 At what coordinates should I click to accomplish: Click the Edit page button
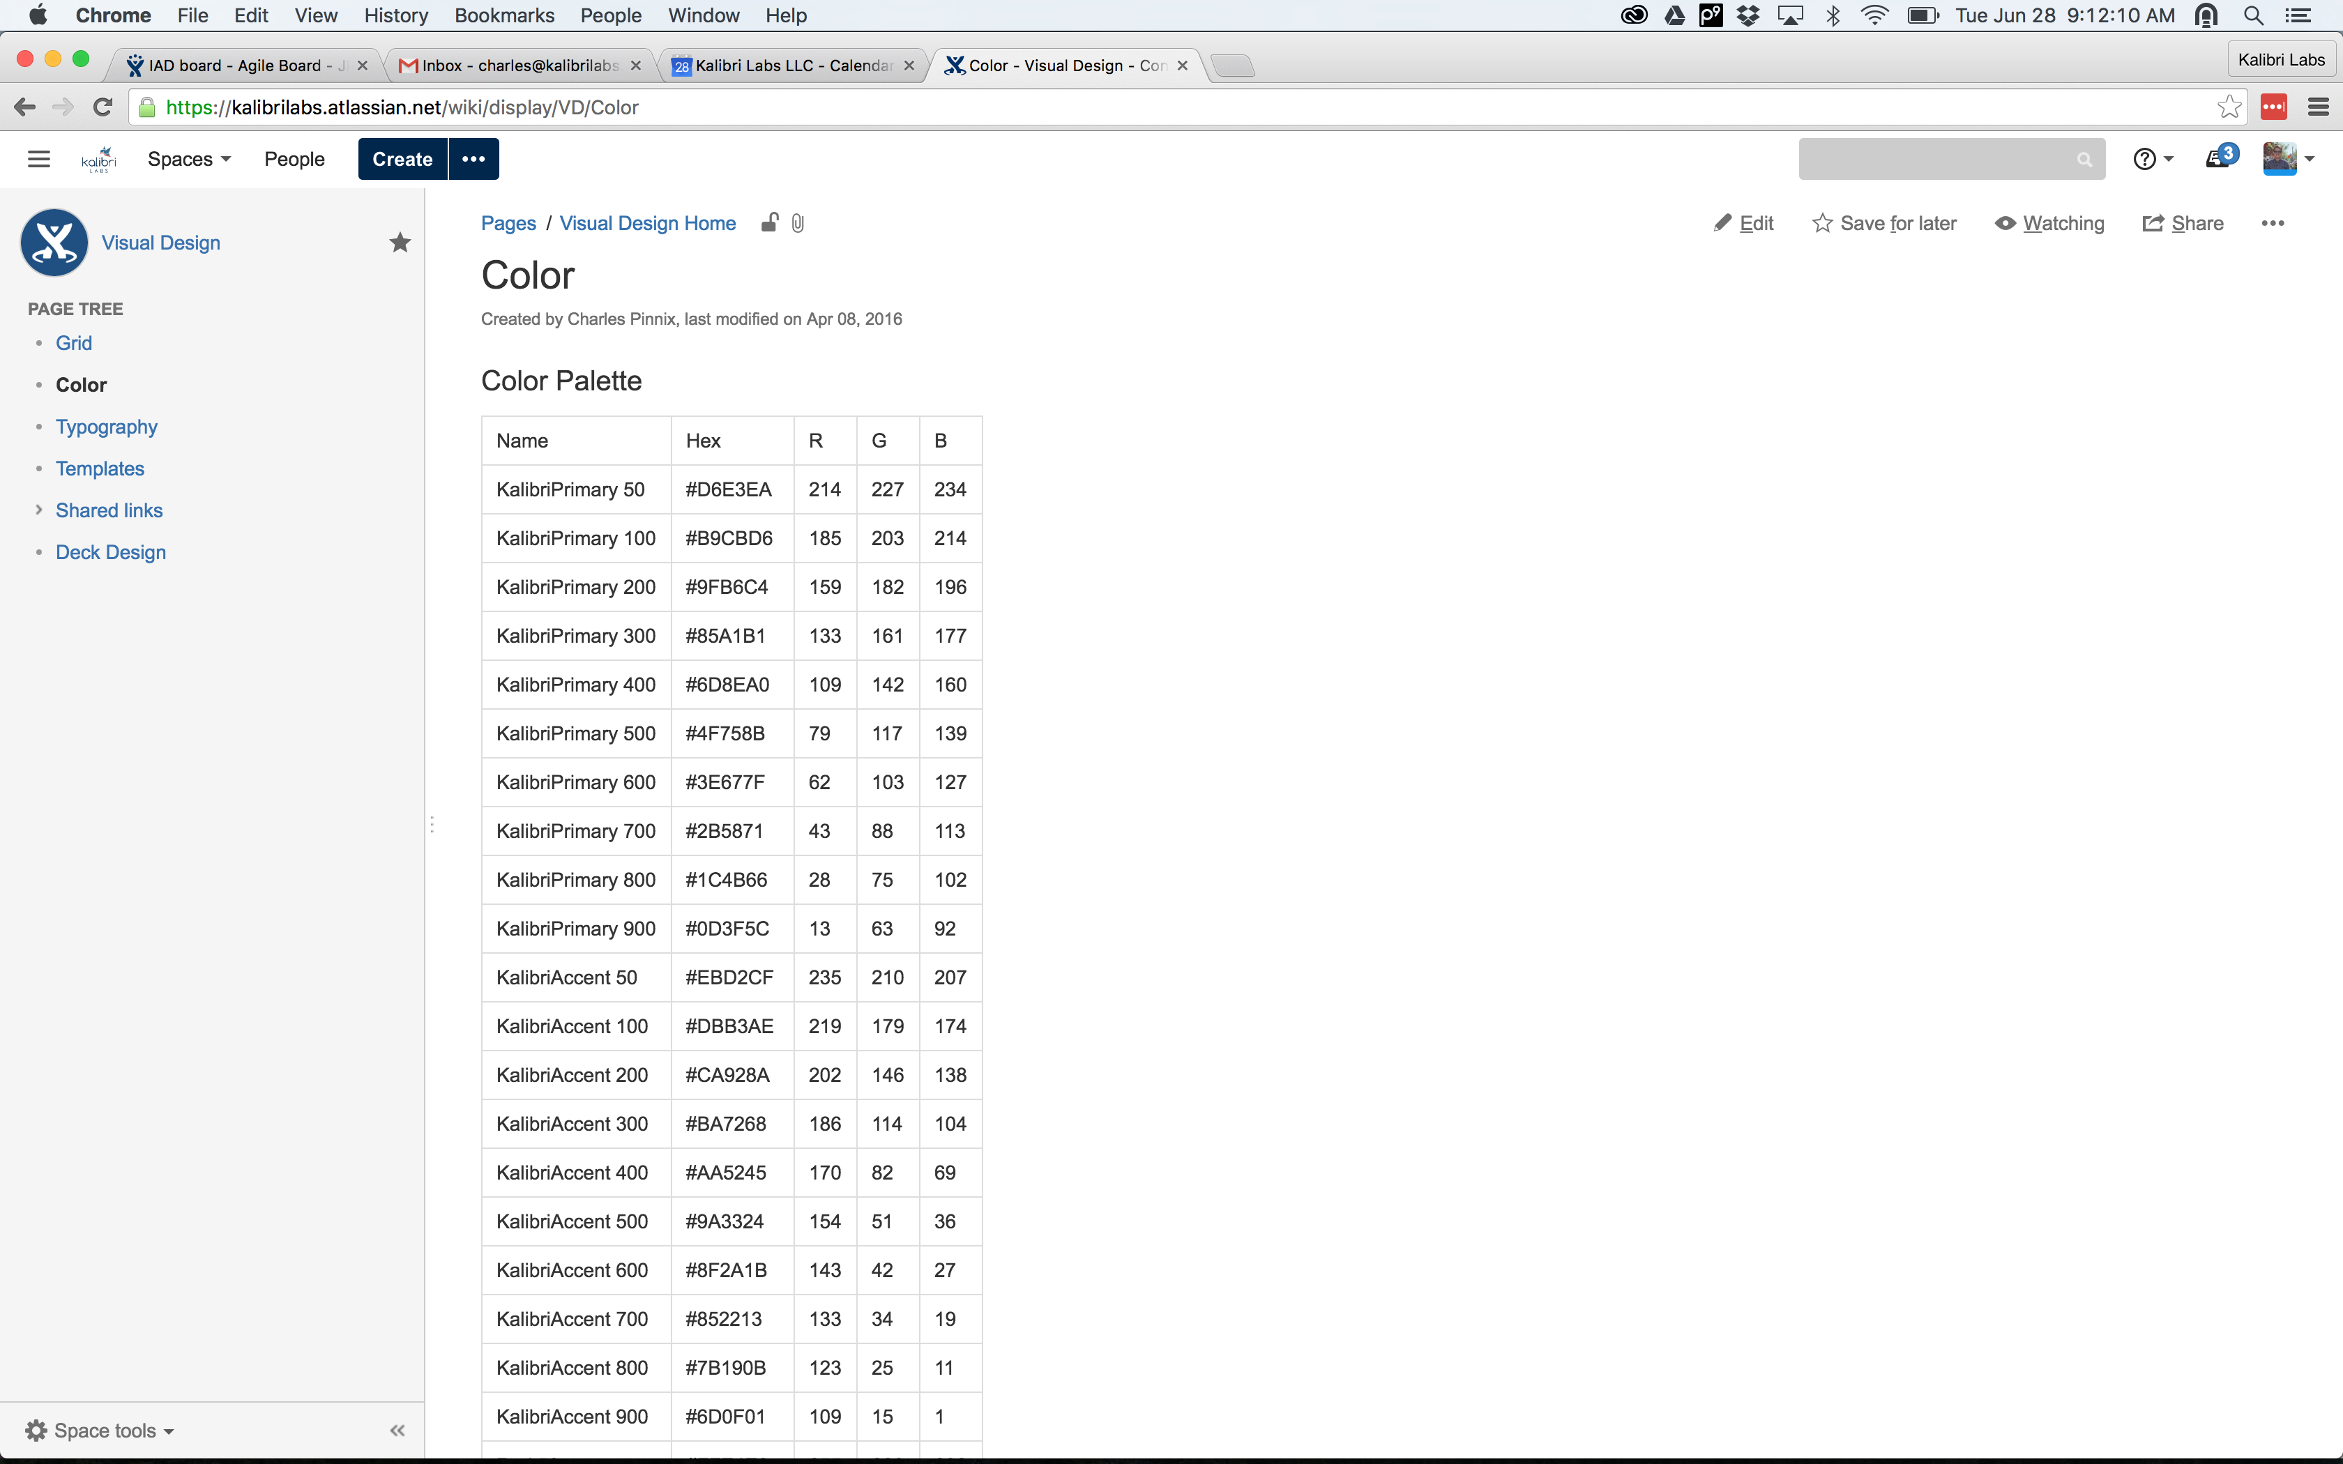[1744, 224]
